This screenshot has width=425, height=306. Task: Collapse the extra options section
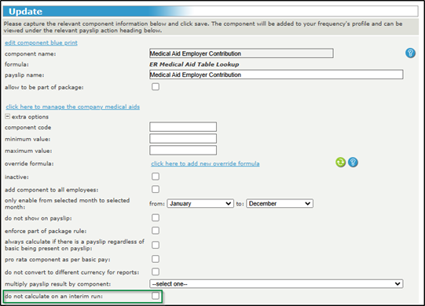tap(8, 116)
